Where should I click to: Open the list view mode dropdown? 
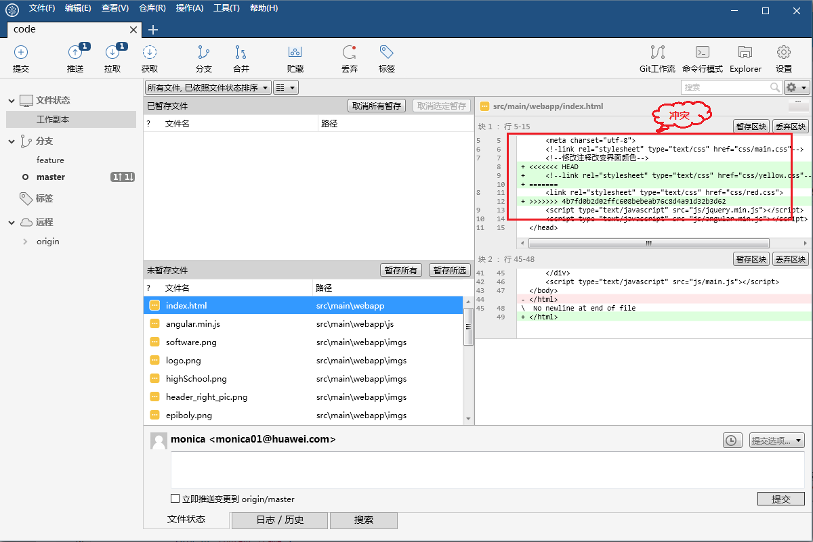[286, 87]
